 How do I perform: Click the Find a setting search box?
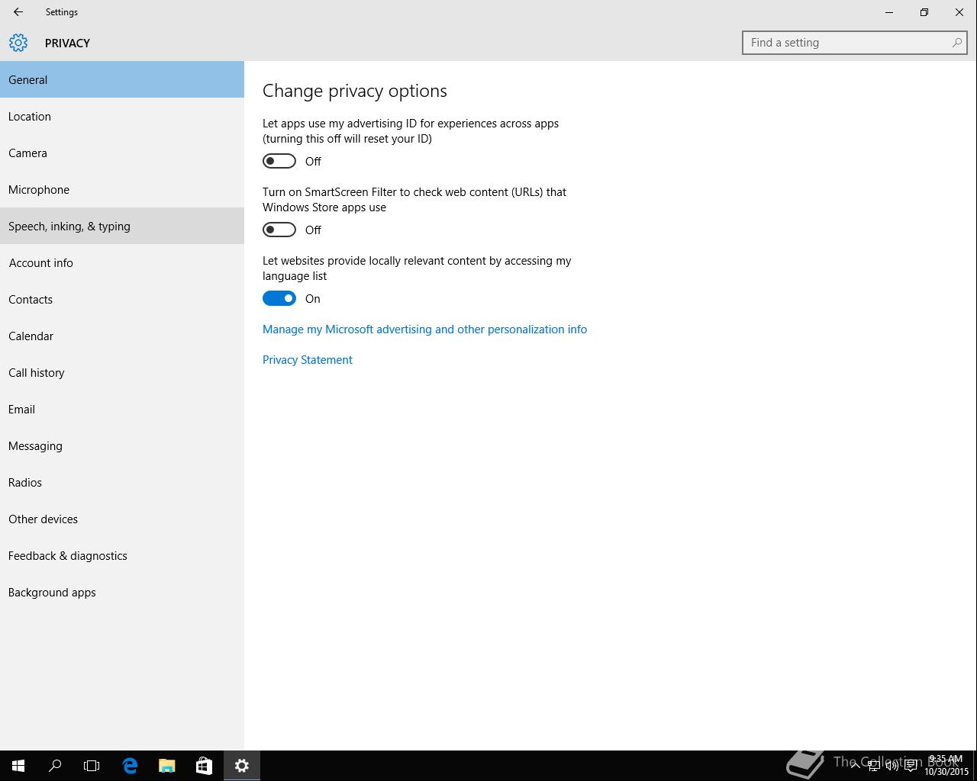point(854,43)
